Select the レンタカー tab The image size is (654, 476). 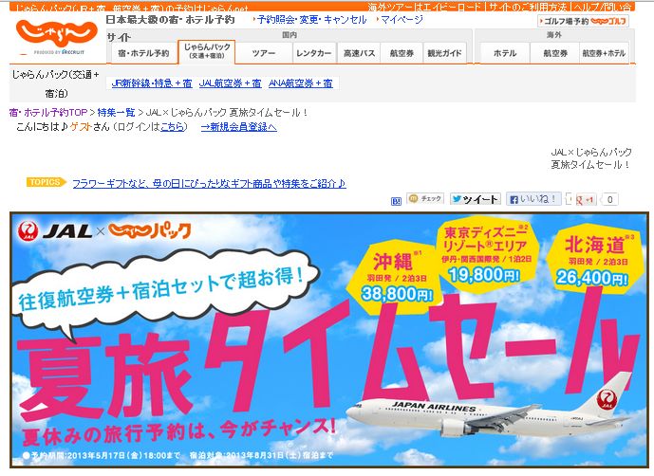313,53
